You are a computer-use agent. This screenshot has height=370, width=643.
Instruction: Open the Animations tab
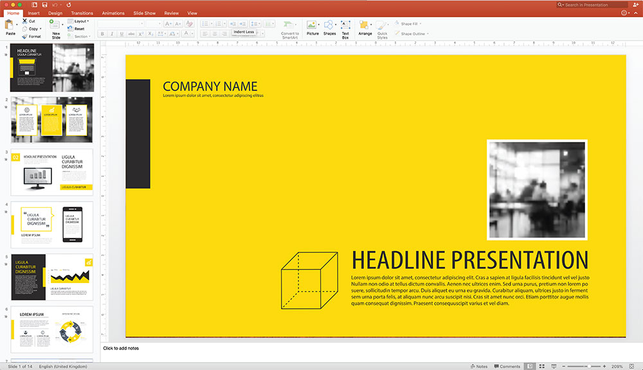113,13
